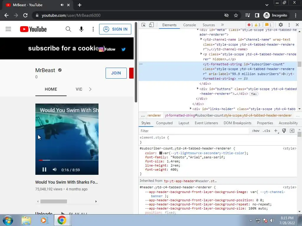Open the Instagram Follow banner link
302x226 pixels.
point(107,49)
